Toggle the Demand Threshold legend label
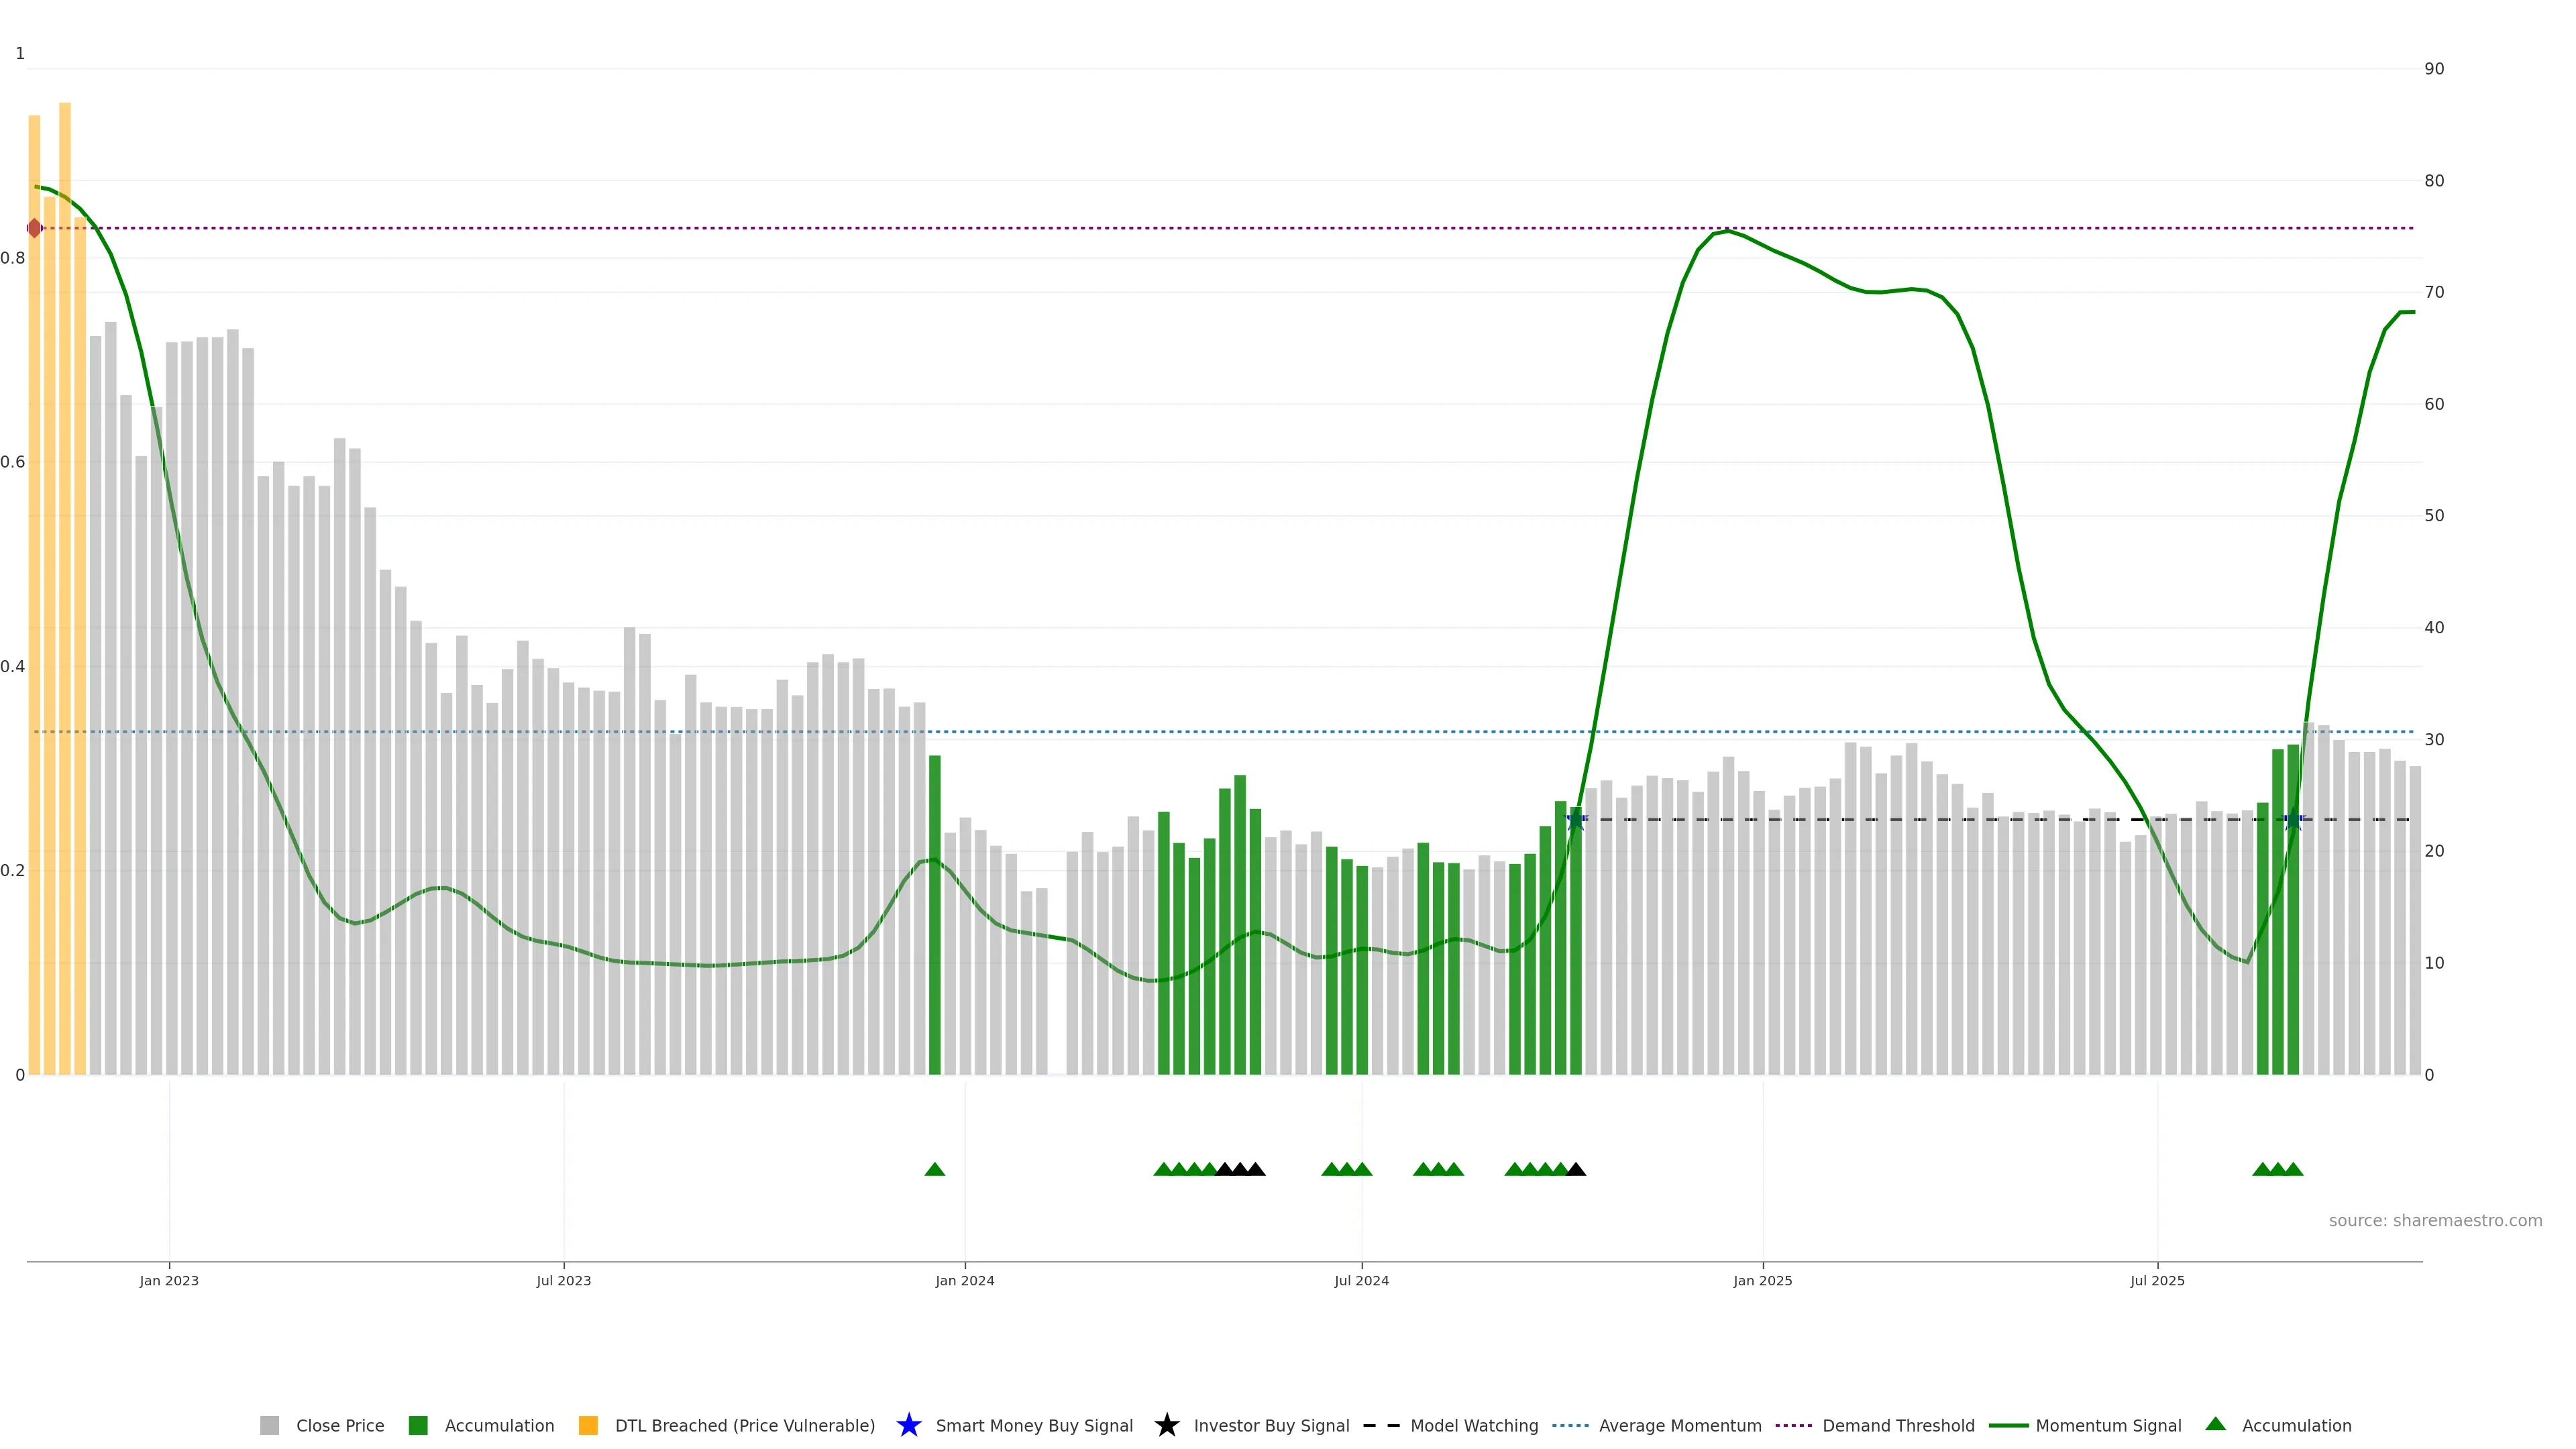2576x1449 pixels. point(1898,1425)
